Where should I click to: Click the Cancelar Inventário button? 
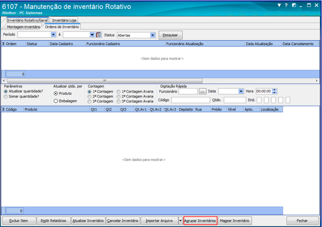coord(123,221)
